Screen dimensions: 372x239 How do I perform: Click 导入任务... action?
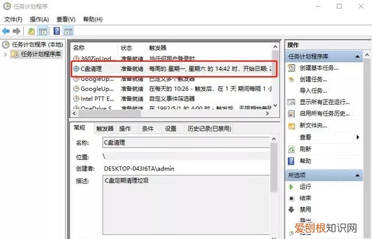[313, 91]
